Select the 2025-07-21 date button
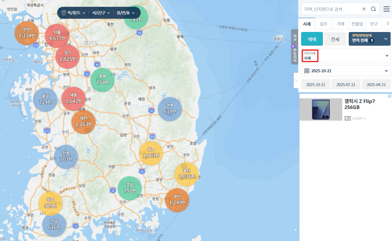The height and width of the screenshot is (241, 392). click(346, 85)
